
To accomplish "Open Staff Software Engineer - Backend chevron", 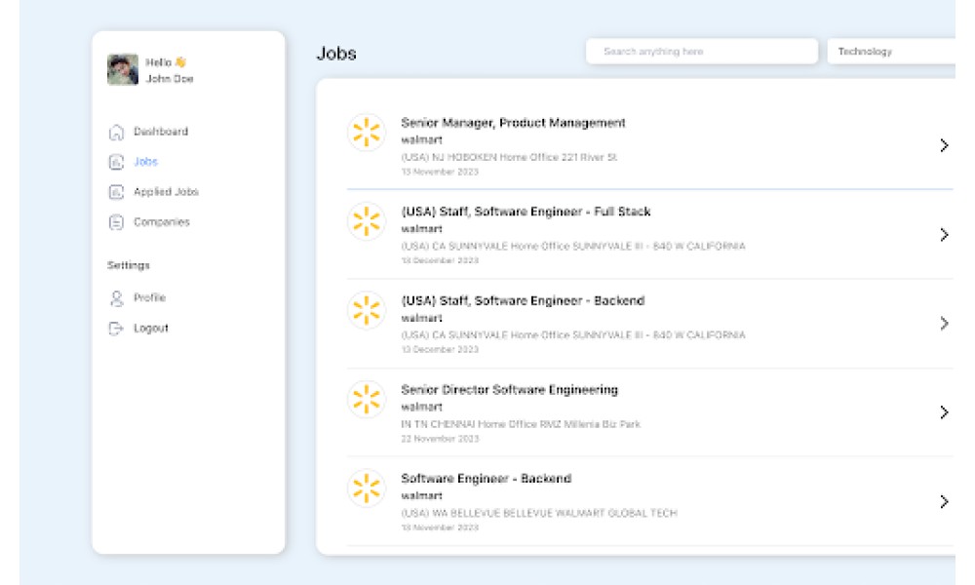I will point(944,324).
